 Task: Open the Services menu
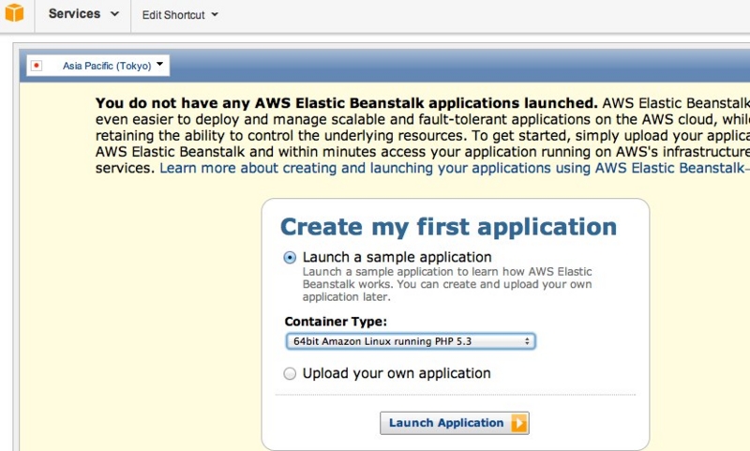coord(83,14)
